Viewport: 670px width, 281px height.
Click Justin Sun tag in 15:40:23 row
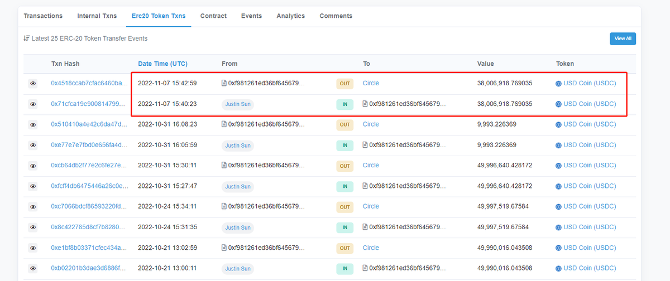click(238, 104)
